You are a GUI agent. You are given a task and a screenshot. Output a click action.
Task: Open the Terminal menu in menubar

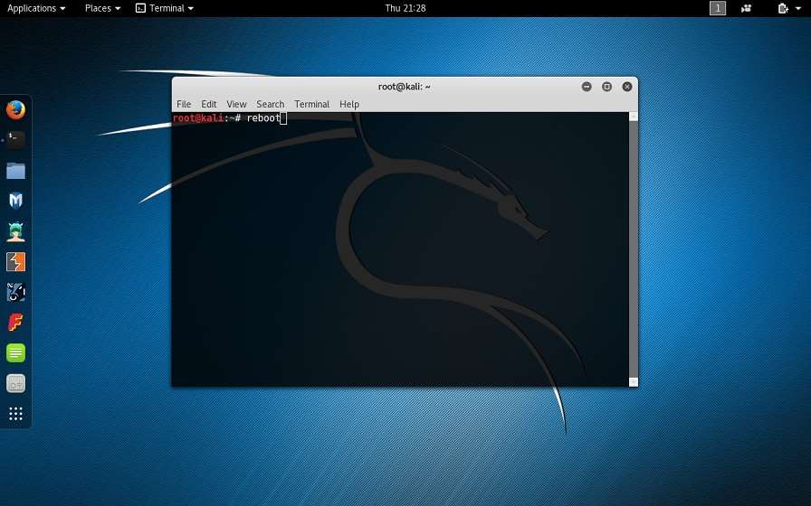pyautogui.click(x=312, y=104)
